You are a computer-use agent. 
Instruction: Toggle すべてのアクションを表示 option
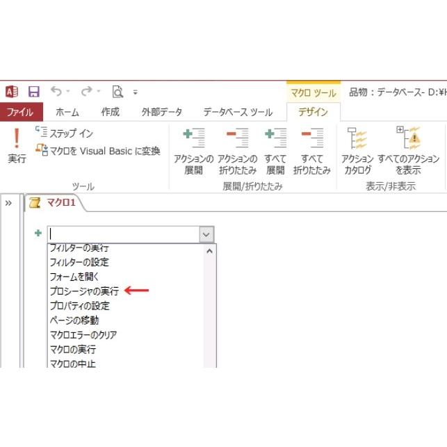point(409,152)
